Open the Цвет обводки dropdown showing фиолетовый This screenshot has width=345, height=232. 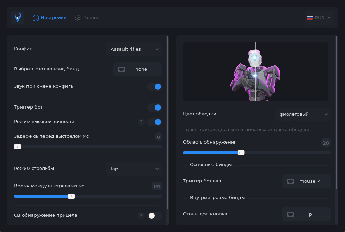tap(303, 114)
